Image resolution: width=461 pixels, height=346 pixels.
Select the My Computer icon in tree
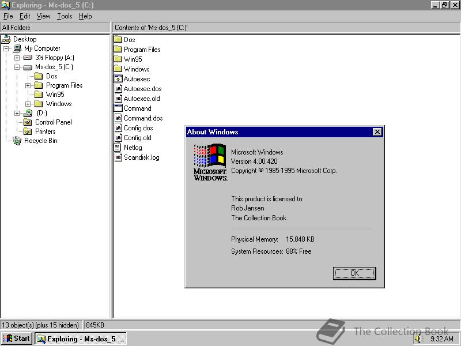(17, 48)
